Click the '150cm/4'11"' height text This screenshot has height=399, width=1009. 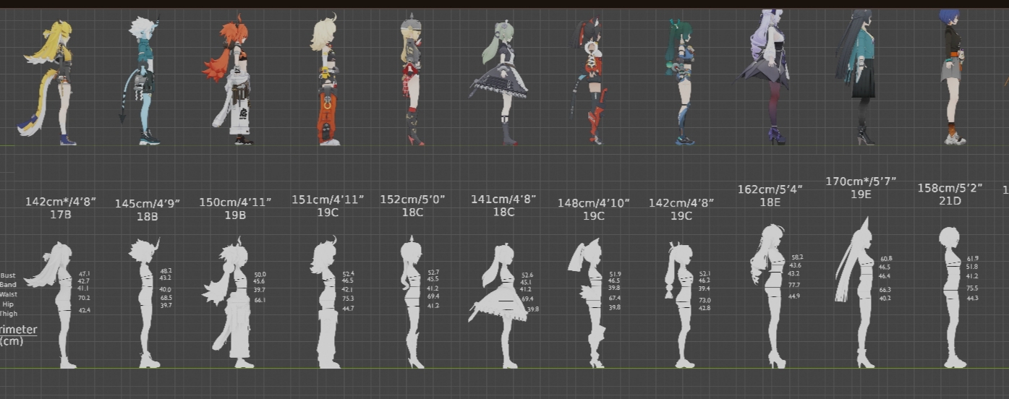235,202
